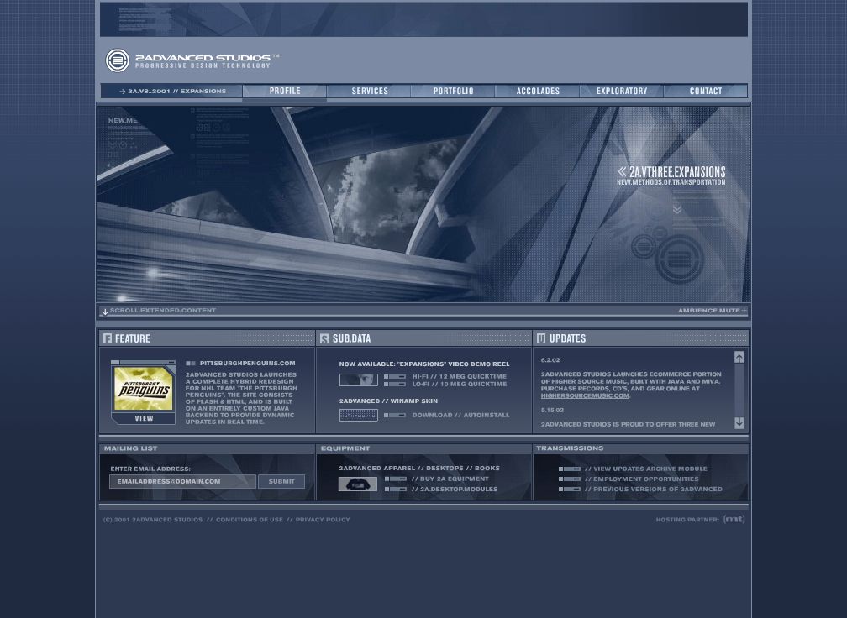This screenshot has width=847, height=618.
Task: Click the SCROLL.EXTENDED.CONTENT link
Action: [x=163, y=311]
